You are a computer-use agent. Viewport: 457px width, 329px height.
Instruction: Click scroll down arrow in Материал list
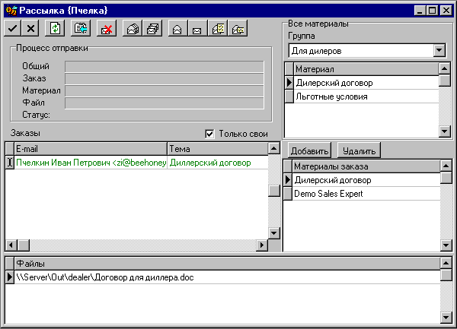pyautogui.click(x=445, y=131)
